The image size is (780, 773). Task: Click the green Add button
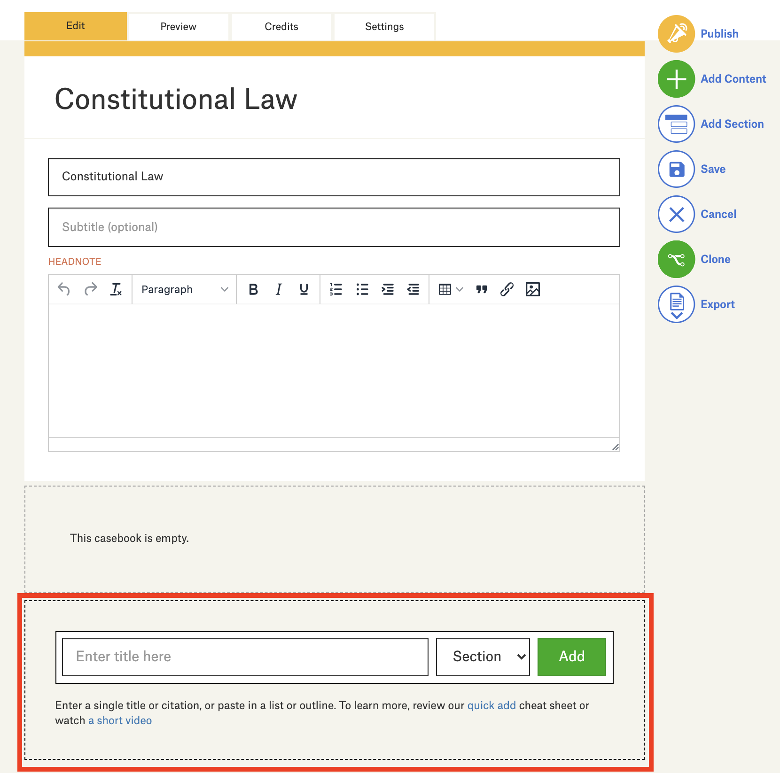tap(572, 657)
